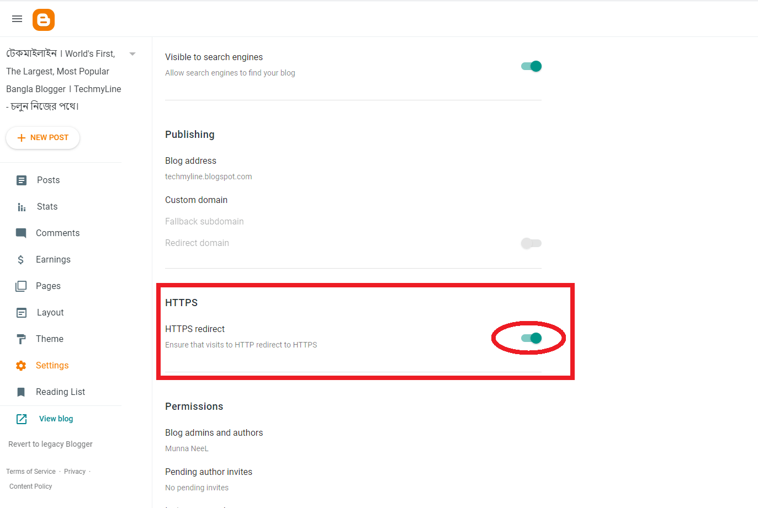Image resolution: width=758 pixels, height=508 pixels.
Task: Select the Layout icon in the sidebar
Action: (21, 312)
